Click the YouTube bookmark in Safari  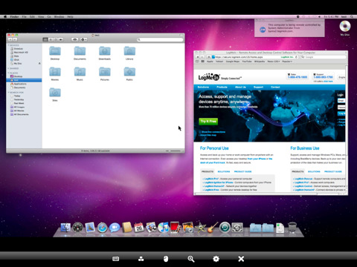(x=247, y=62)
